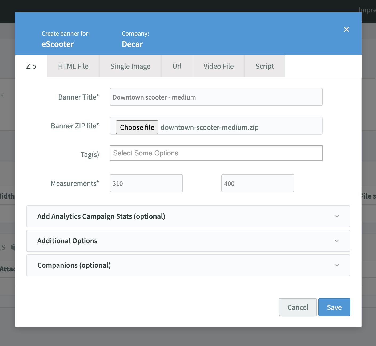Close the Create banner dialog
Screen dimensions: 376x346
click(x=346, y=30)
